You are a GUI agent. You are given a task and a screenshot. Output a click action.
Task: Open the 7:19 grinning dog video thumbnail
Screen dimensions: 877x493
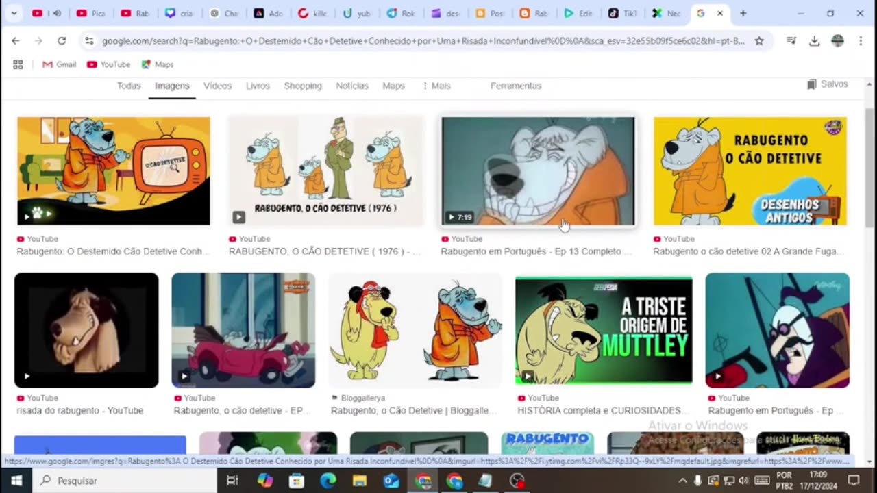tap(538, 171)
